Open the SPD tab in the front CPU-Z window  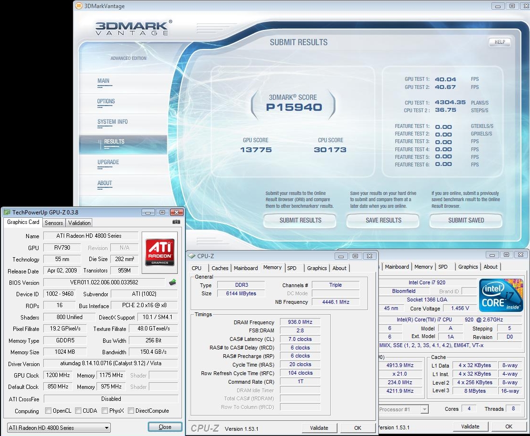coord(292,268)
